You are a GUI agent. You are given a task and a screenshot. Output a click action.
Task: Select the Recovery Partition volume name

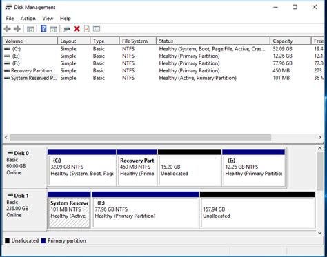click(32, 70)
